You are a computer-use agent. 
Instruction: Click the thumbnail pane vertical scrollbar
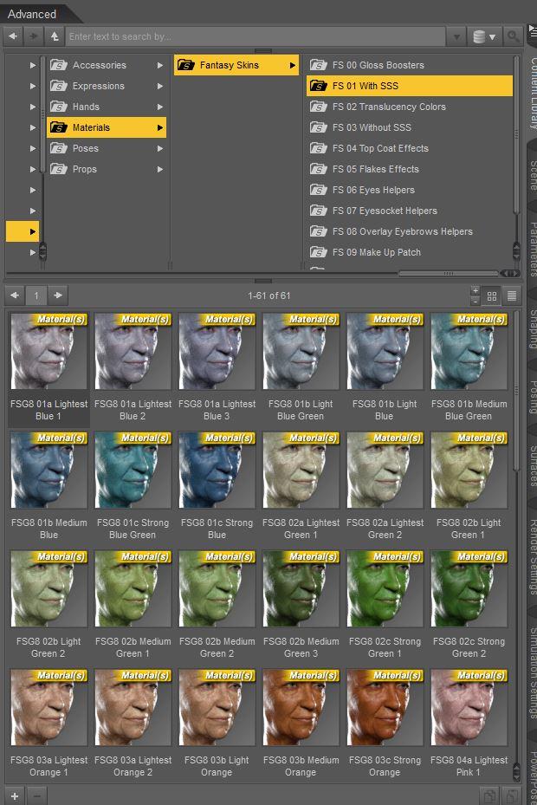[516, 390]
